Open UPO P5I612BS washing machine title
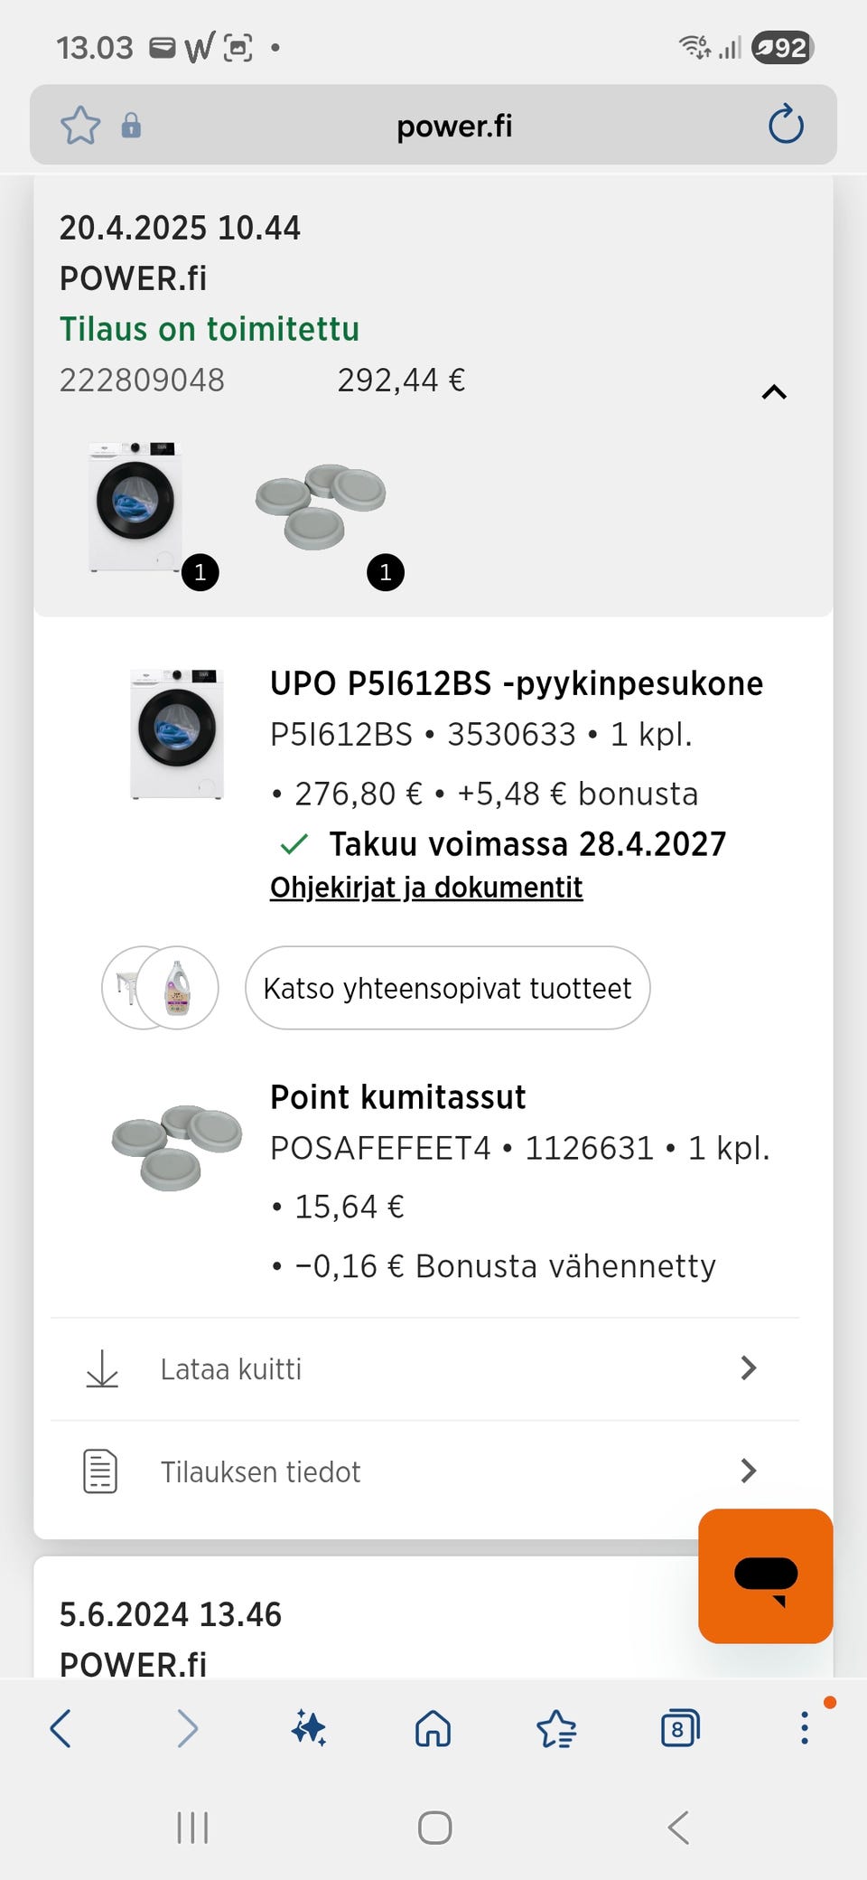 [517, 683]
